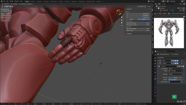Image resolution: width=186 pixels, height=105 pixels.
Task: Unlink Displace texture X icon
Action: pos(181,66)
